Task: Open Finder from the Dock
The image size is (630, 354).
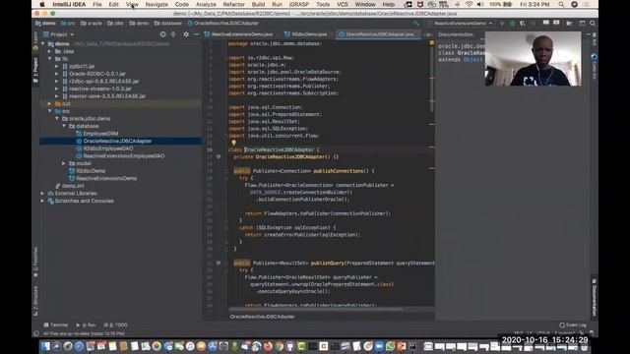Action: point(45,346)
